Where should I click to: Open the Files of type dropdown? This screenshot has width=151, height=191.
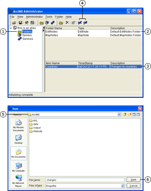point(122,186)
